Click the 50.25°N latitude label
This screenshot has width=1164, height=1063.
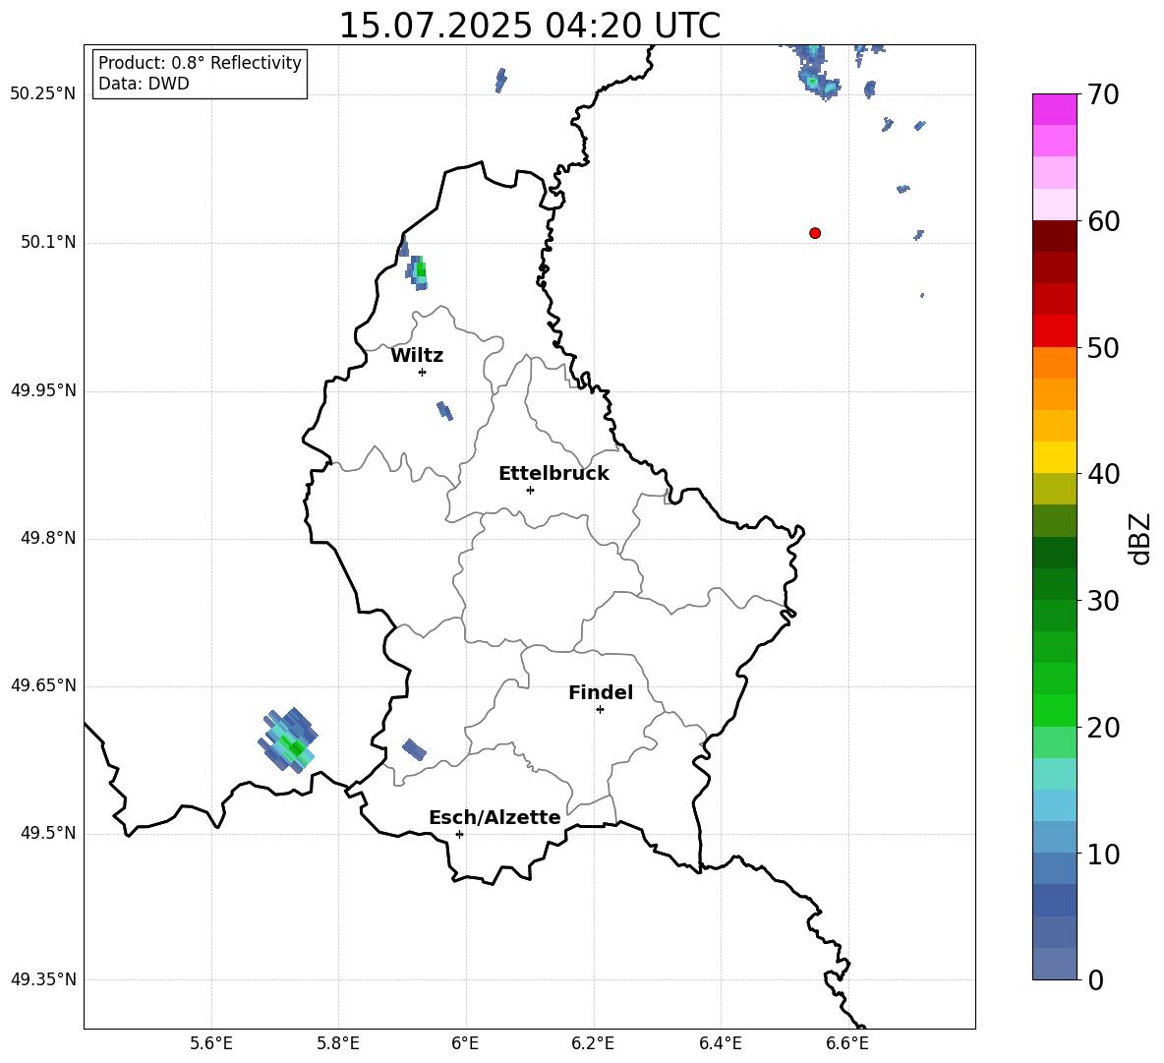tap(43, 94)
